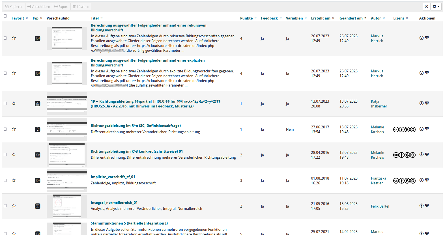
Task: Click preview thumbnail of integral_normalbereich_01
Action: coord(67,206)
